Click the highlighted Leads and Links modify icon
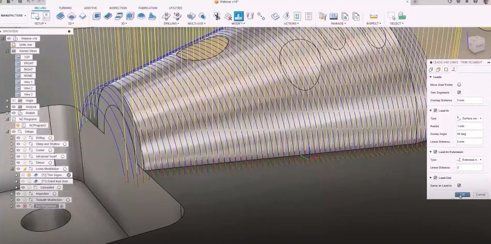The height and width of the screenshot is (244, 491). point(239,16)
